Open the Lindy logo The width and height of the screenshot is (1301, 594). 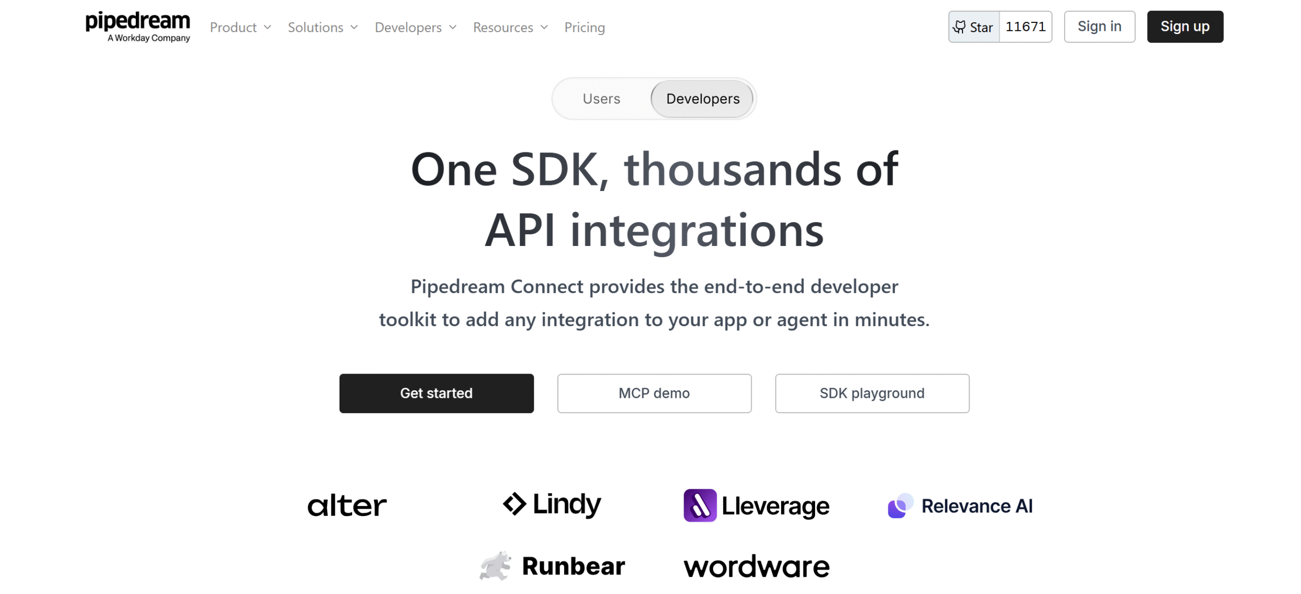click(552, 504)
